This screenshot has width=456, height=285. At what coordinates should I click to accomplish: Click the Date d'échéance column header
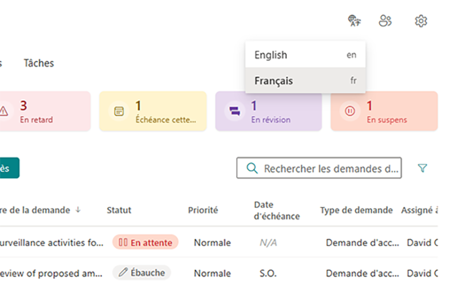[x=276, y=210]
